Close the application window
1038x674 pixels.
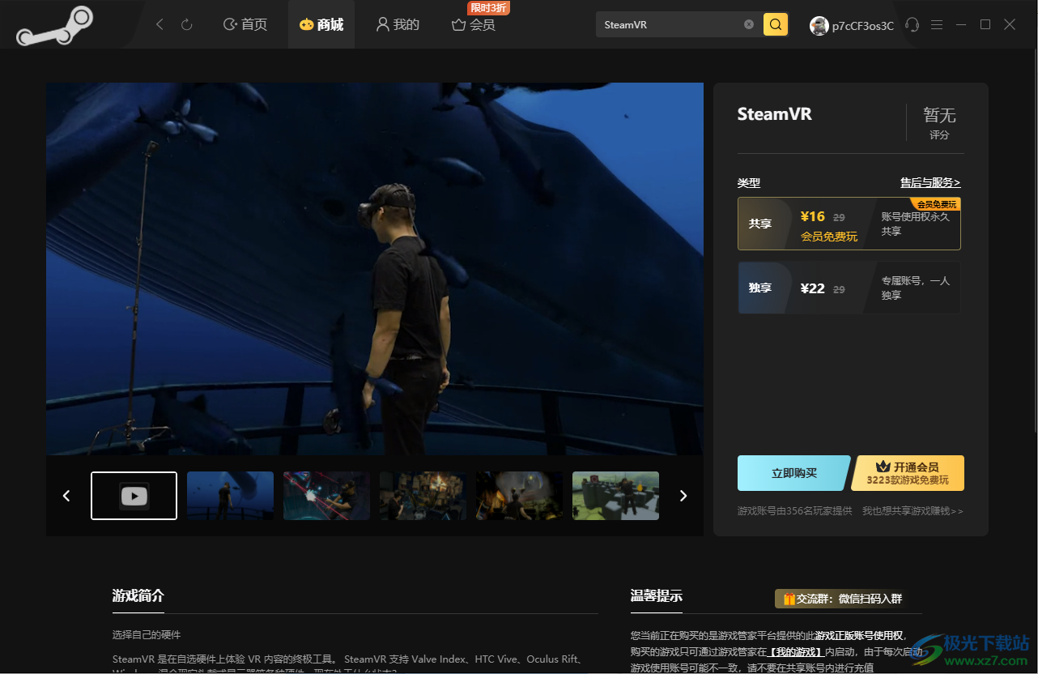[1010, 24]
